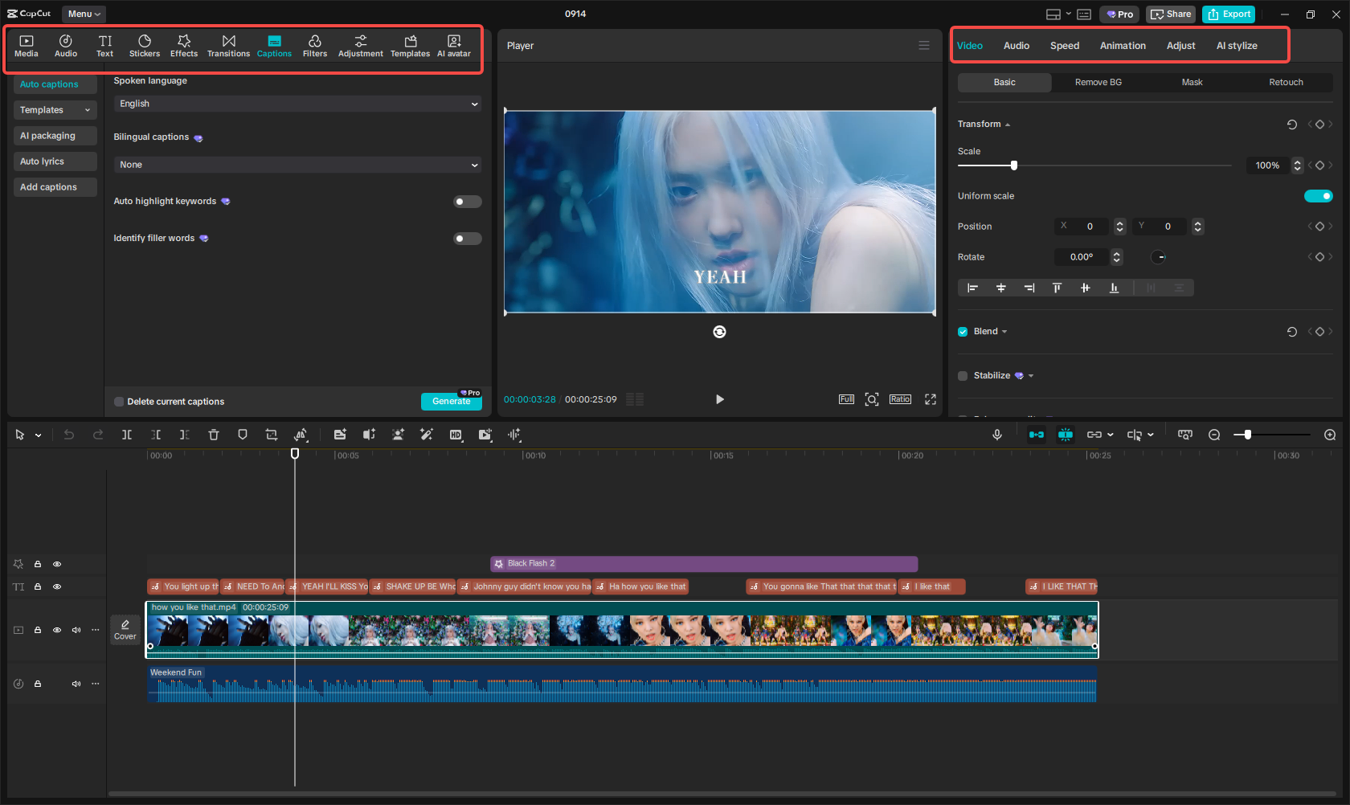Adjust the Scale slider
Image resolution: width=1350 pixels, height=805 pixels.
click(x=1013, y=165)
